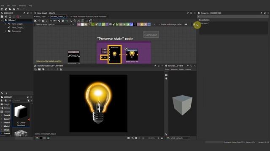Open the Tools menu
Viewport: 270px width, 151px height.
pos(14,5)
